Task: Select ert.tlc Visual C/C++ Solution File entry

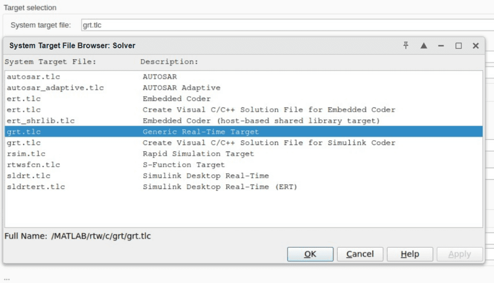Action: pos(145,109)
